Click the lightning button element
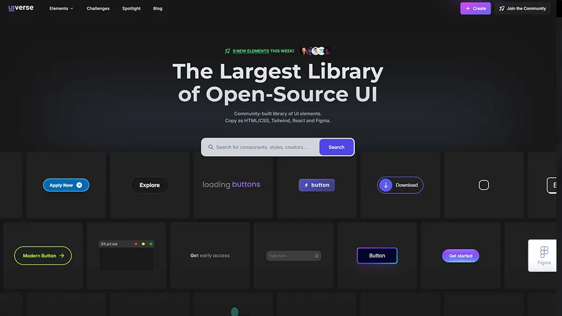 pyautogui.click(x=316, y=185)
